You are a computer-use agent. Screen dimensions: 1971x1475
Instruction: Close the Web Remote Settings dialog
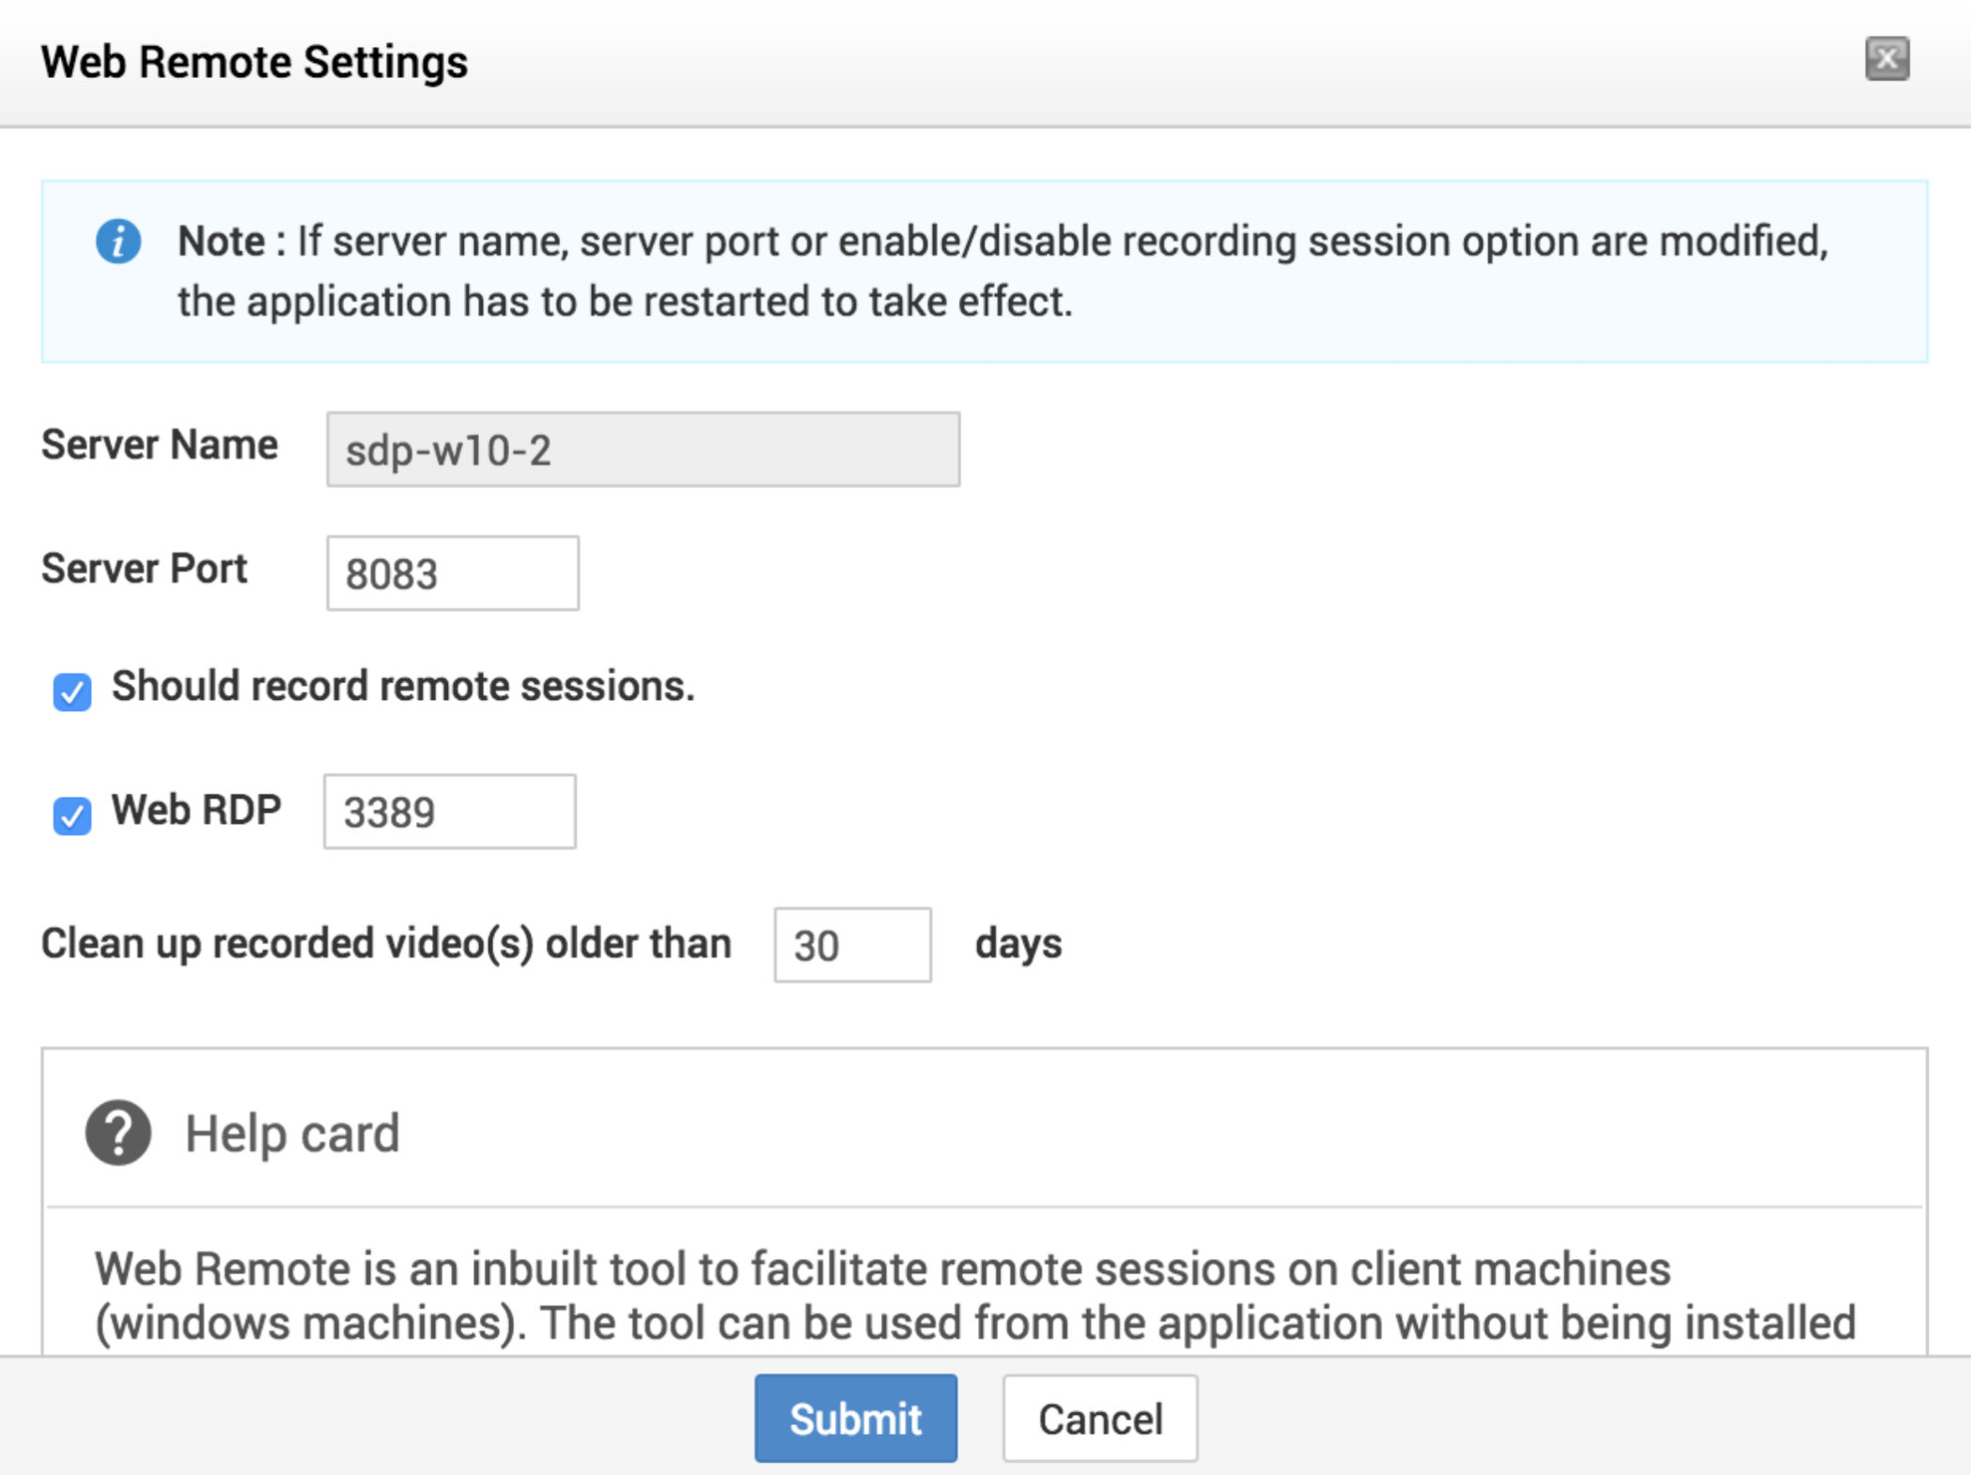(x=1886, y=59)
